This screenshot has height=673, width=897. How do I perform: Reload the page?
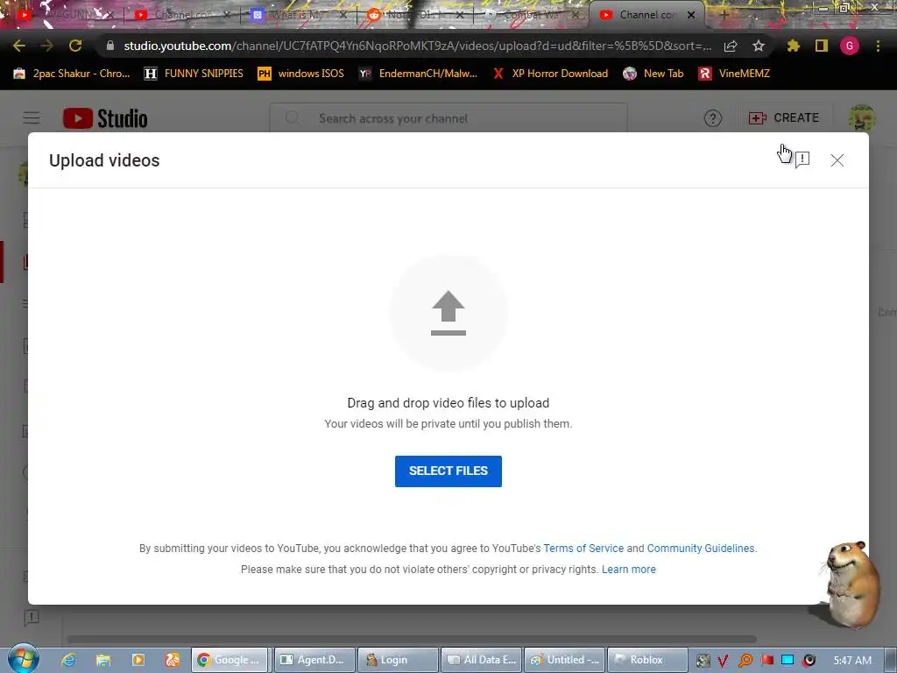[x=75, y=46]
